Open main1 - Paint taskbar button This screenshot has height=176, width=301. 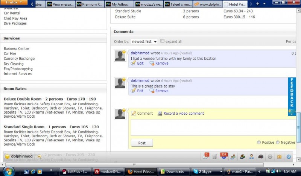pos(241,171)
